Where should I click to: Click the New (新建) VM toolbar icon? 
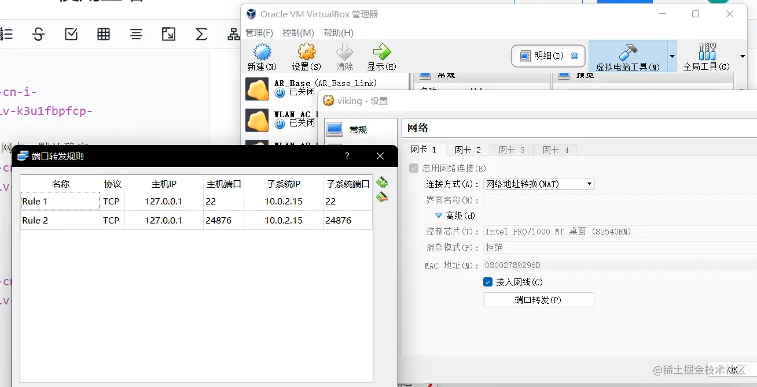coord(262,53)
